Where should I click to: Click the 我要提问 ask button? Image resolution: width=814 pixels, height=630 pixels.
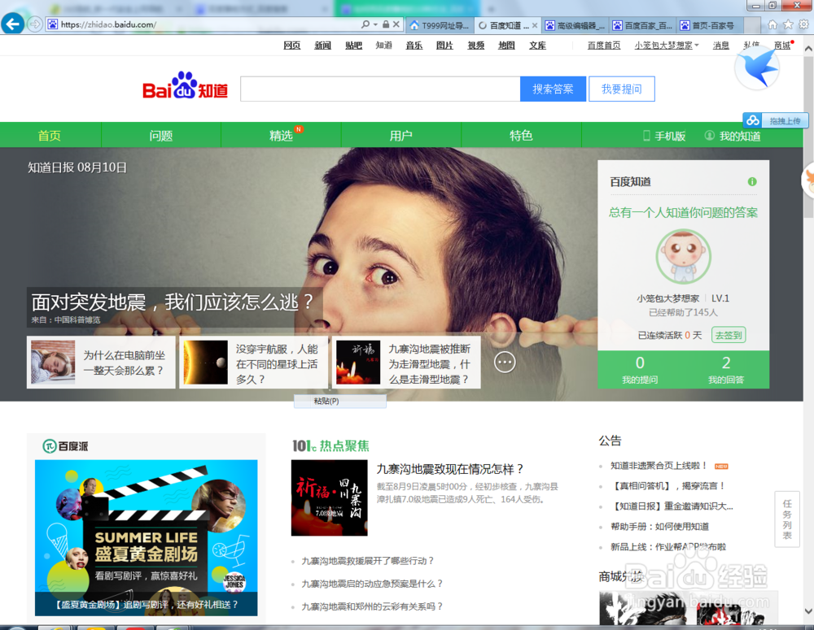(621, 89)
